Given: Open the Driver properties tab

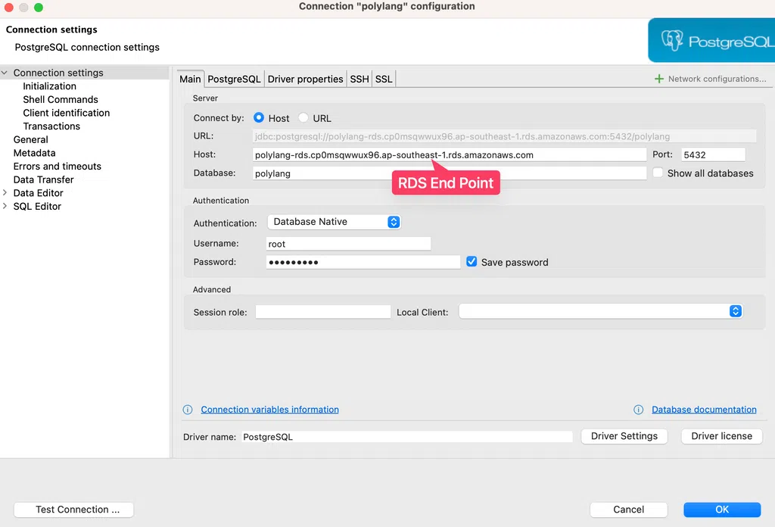Looking at the screenshot, I should point(306,79).
